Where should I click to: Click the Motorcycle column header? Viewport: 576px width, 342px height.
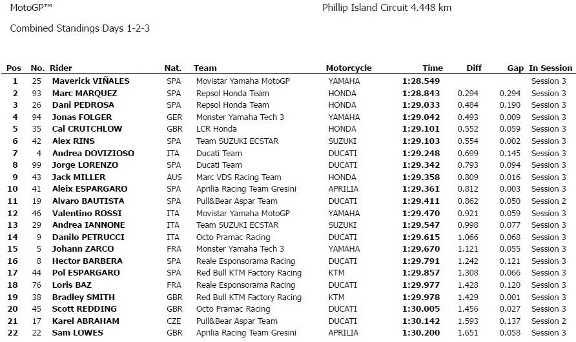tap(349, 68)
